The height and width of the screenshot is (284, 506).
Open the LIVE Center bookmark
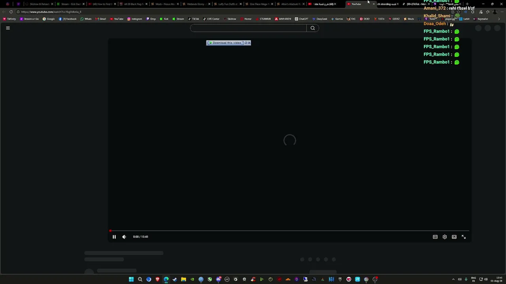(x=211, y=19)
